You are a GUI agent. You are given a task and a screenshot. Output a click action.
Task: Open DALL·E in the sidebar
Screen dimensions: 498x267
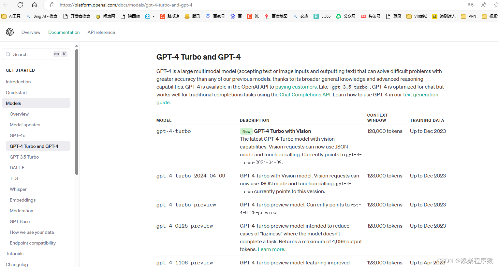pyautogui.click(x=17, y=168)
